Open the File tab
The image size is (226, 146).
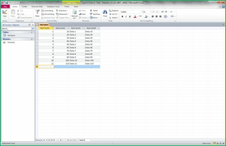pos(5,6)
